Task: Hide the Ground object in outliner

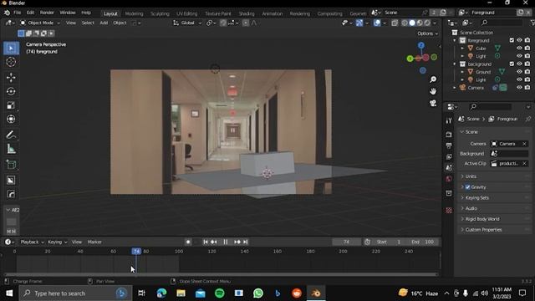Action: 519,72
